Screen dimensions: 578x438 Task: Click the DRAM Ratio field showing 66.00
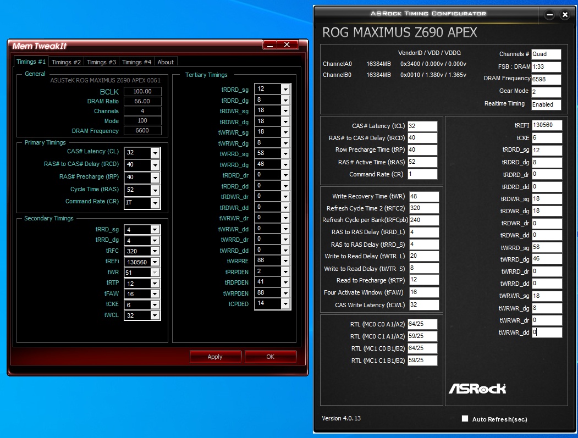pyautogui.click(x=142, y=101)
